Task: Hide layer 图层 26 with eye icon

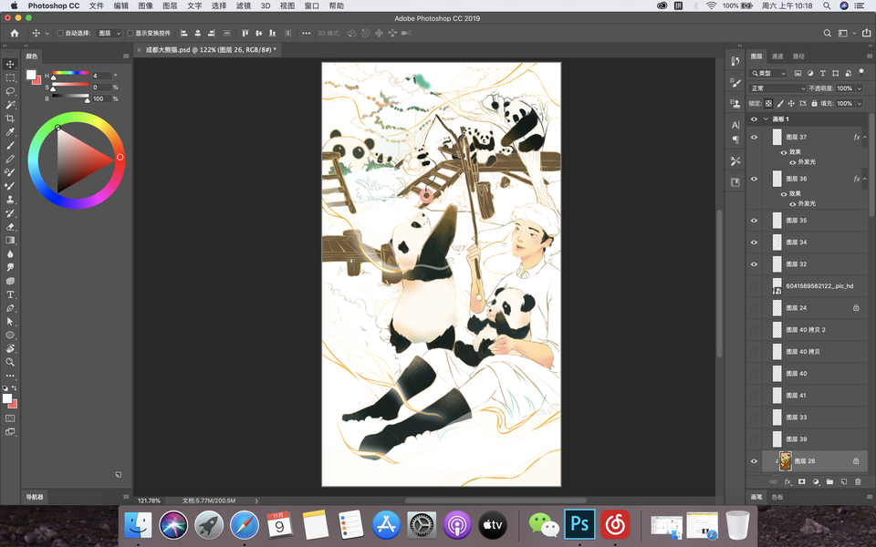Action: tap(754, 461)
